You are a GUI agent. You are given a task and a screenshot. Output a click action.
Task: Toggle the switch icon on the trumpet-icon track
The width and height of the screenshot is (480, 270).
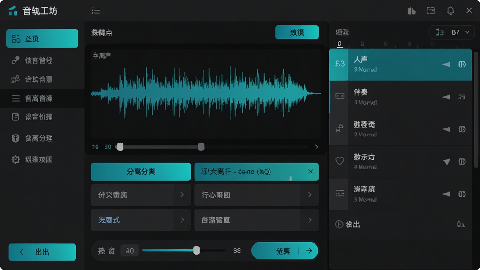[462, 129]
